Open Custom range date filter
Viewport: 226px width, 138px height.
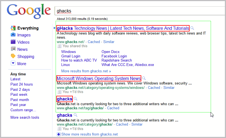[x=23, y=110]
